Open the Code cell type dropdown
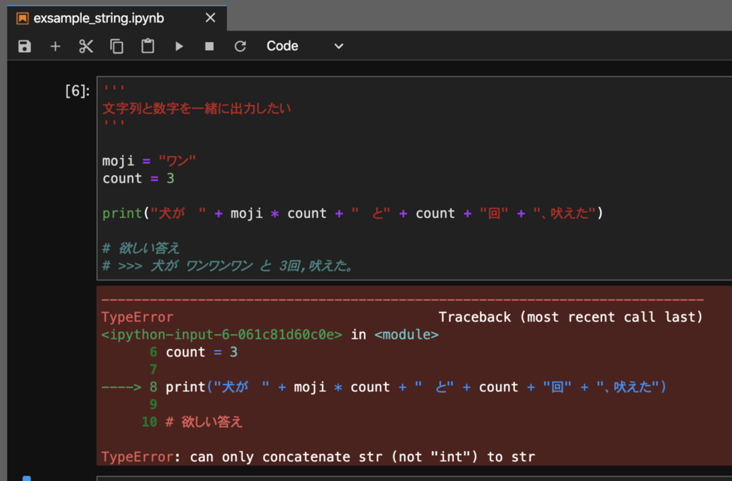This screenshot has height=481, width=732. coord(305,46)
